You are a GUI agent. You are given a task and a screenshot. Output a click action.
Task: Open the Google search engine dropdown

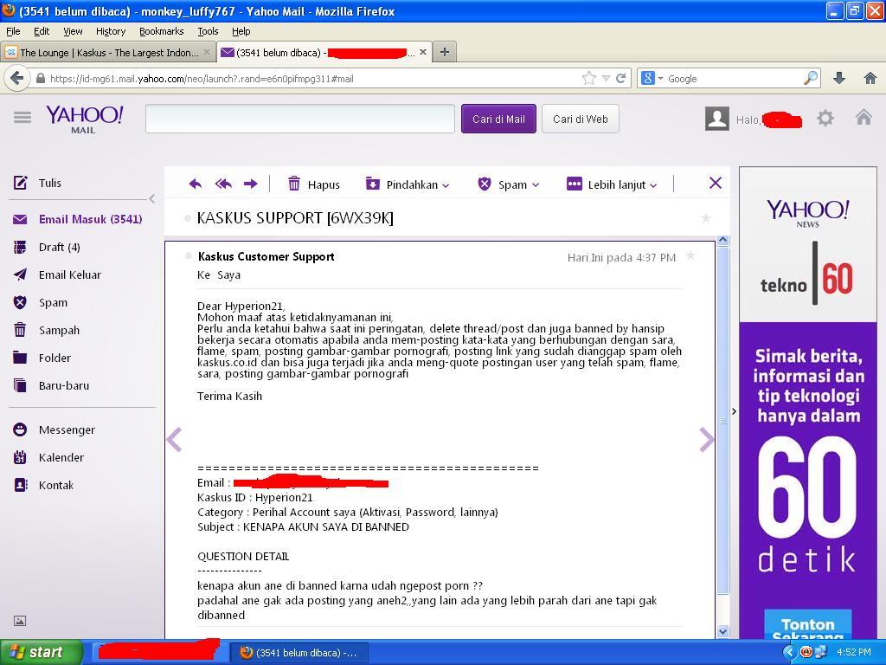pos(652,78)
